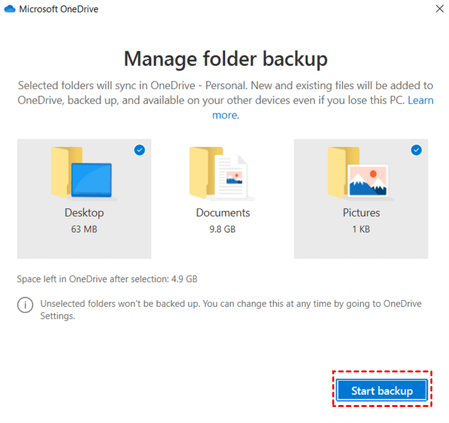This screenshot has width=449, height=423.
Task: Click the OneDrive cloud icon in title bar
Action: [x=9, y=10]
